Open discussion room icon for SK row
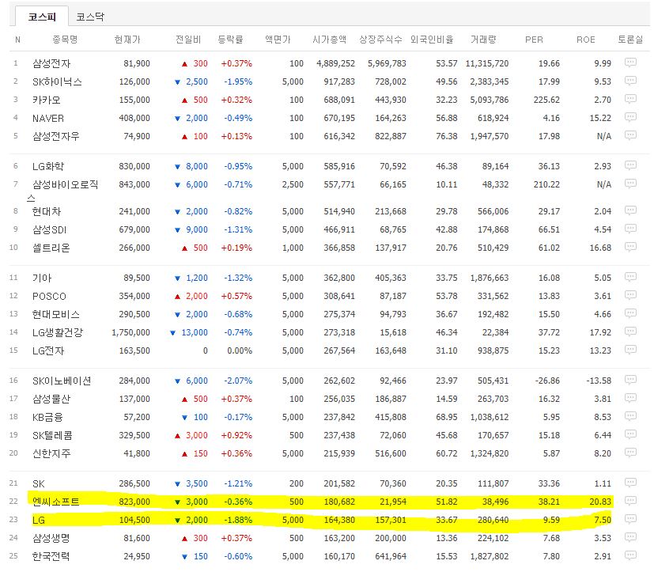 pos(630,483)
